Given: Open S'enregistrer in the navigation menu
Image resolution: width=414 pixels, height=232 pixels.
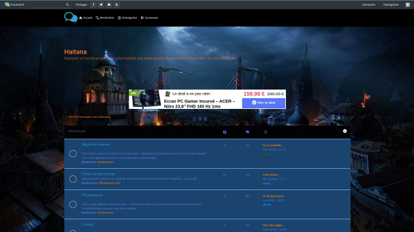Looking at the screenshot, I should coord(127,17).
